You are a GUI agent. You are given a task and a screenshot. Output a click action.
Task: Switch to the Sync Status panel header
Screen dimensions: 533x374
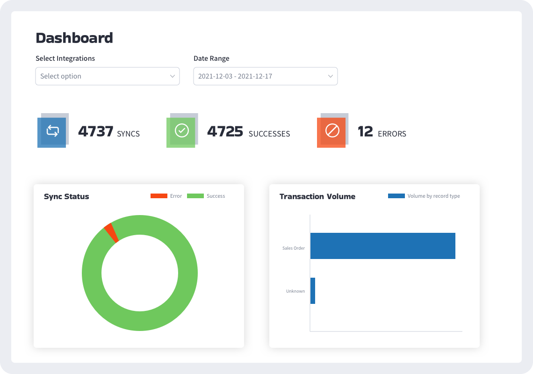[66, 196]
